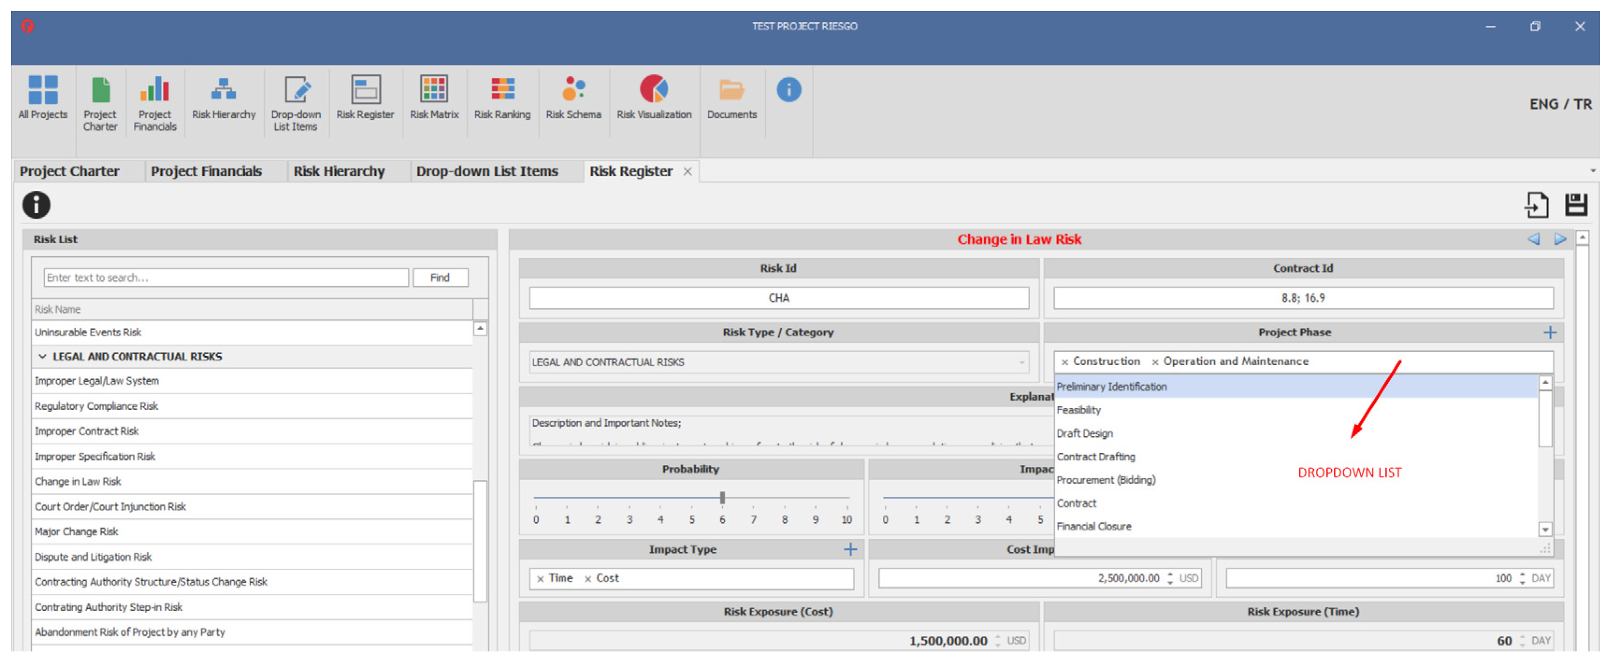This screenshot has width=1613, height=665.
Task: Click the Find button
Action: [440, 277]
